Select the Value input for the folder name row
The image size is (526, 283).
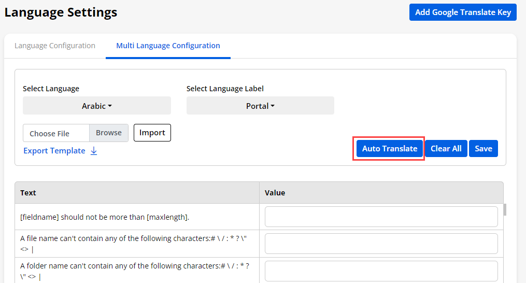[x=381, y=271]
